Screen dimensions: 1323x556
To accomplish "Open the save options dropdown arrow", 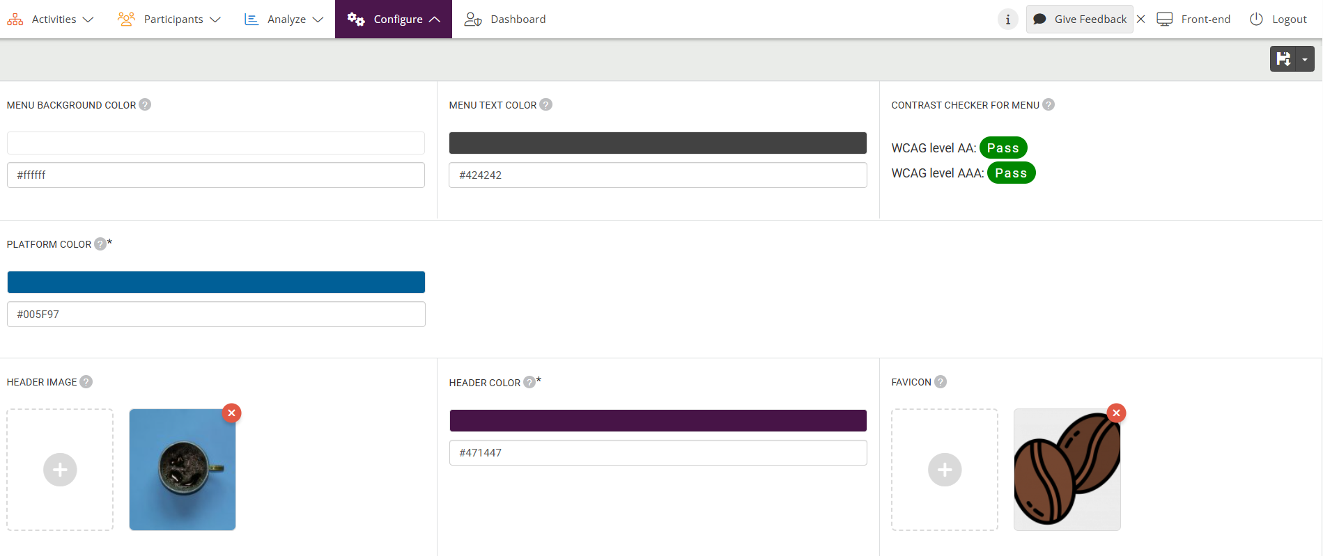I will (x=1305, y=59).
